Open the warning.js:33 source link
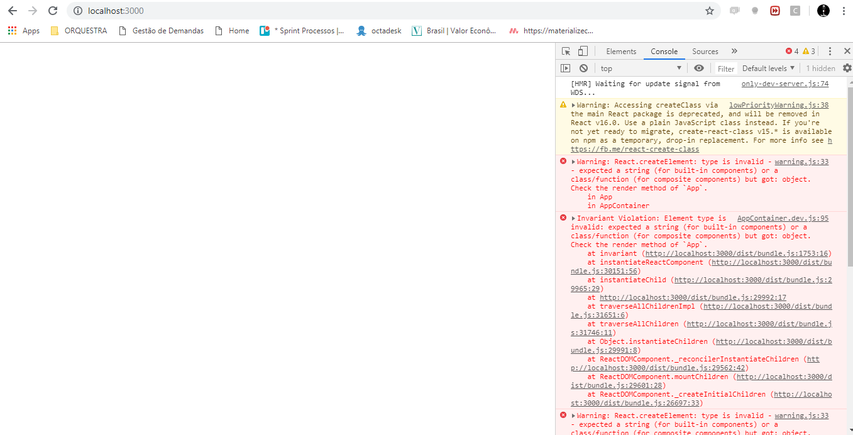Viewport: 853px width, 435px height. [x=801, y=162]
